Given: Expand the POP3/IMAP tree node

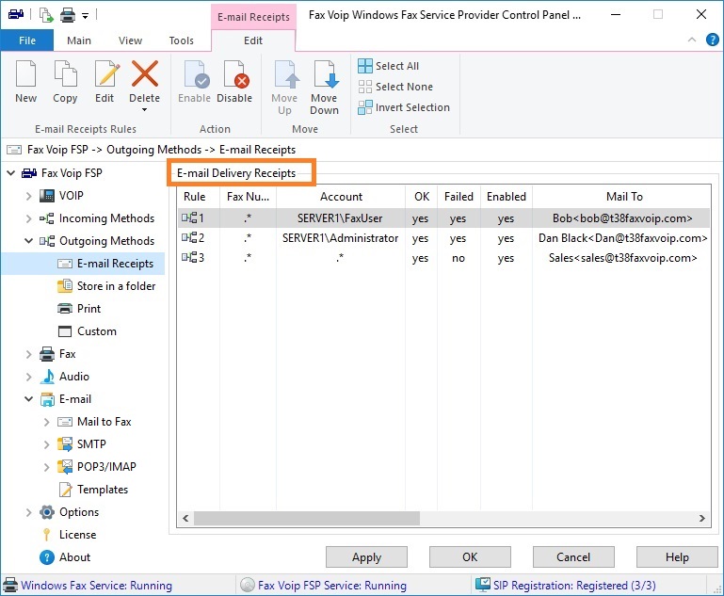Looking at the screenshot, I should point(46,467).
